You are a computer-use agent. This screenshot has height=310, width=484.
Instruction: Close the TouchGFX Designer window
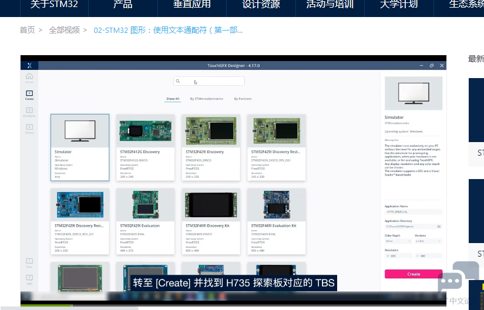coord(442,65)
